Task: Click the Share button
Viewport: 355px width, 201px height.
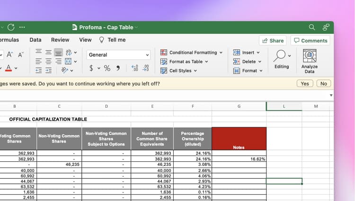Action: pyautogui.click(x=273, y=41)
